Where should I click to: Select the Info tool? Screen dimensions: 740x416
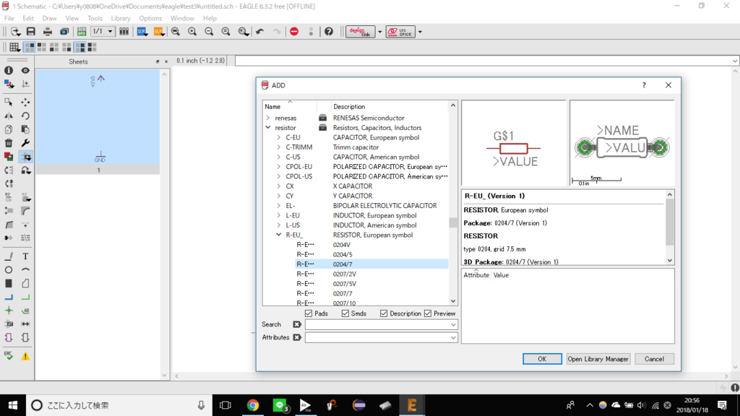click(x=9, y=70)
